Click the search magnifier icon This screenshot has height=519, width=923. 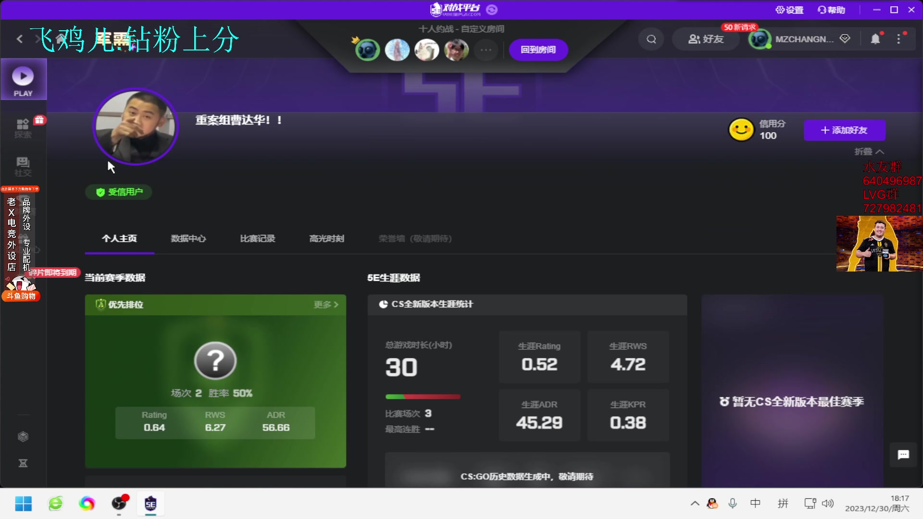651,39
